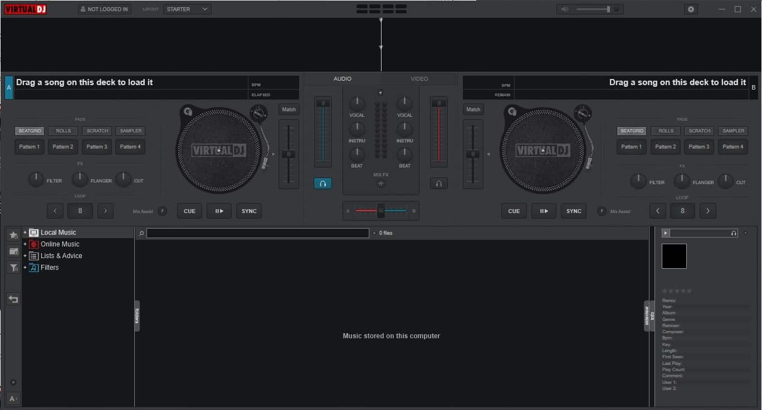The width and height of the screenshot is (762, 410).
Task: Click the filter funnel sidebar icon
Action: pos(14,268)
